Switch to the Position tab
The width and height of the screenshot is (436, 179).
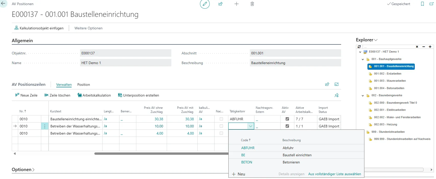84,85
